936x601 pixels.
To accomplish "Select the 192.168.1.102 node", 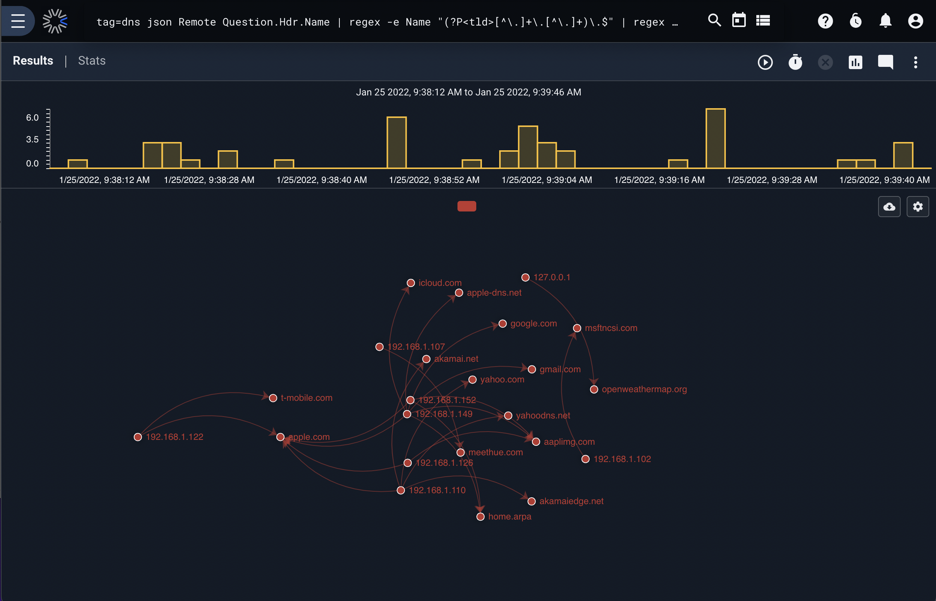I will point(585,459).
